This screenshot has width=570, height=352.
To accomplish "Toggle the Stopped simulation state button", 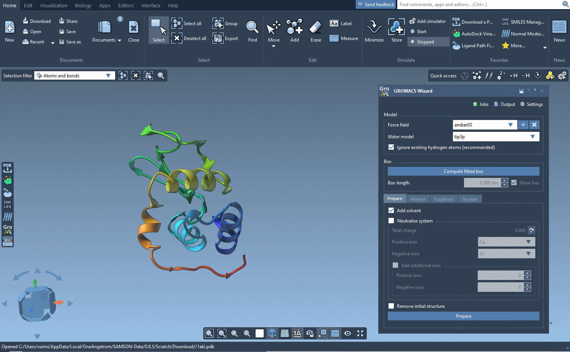I will click(428, 42).
